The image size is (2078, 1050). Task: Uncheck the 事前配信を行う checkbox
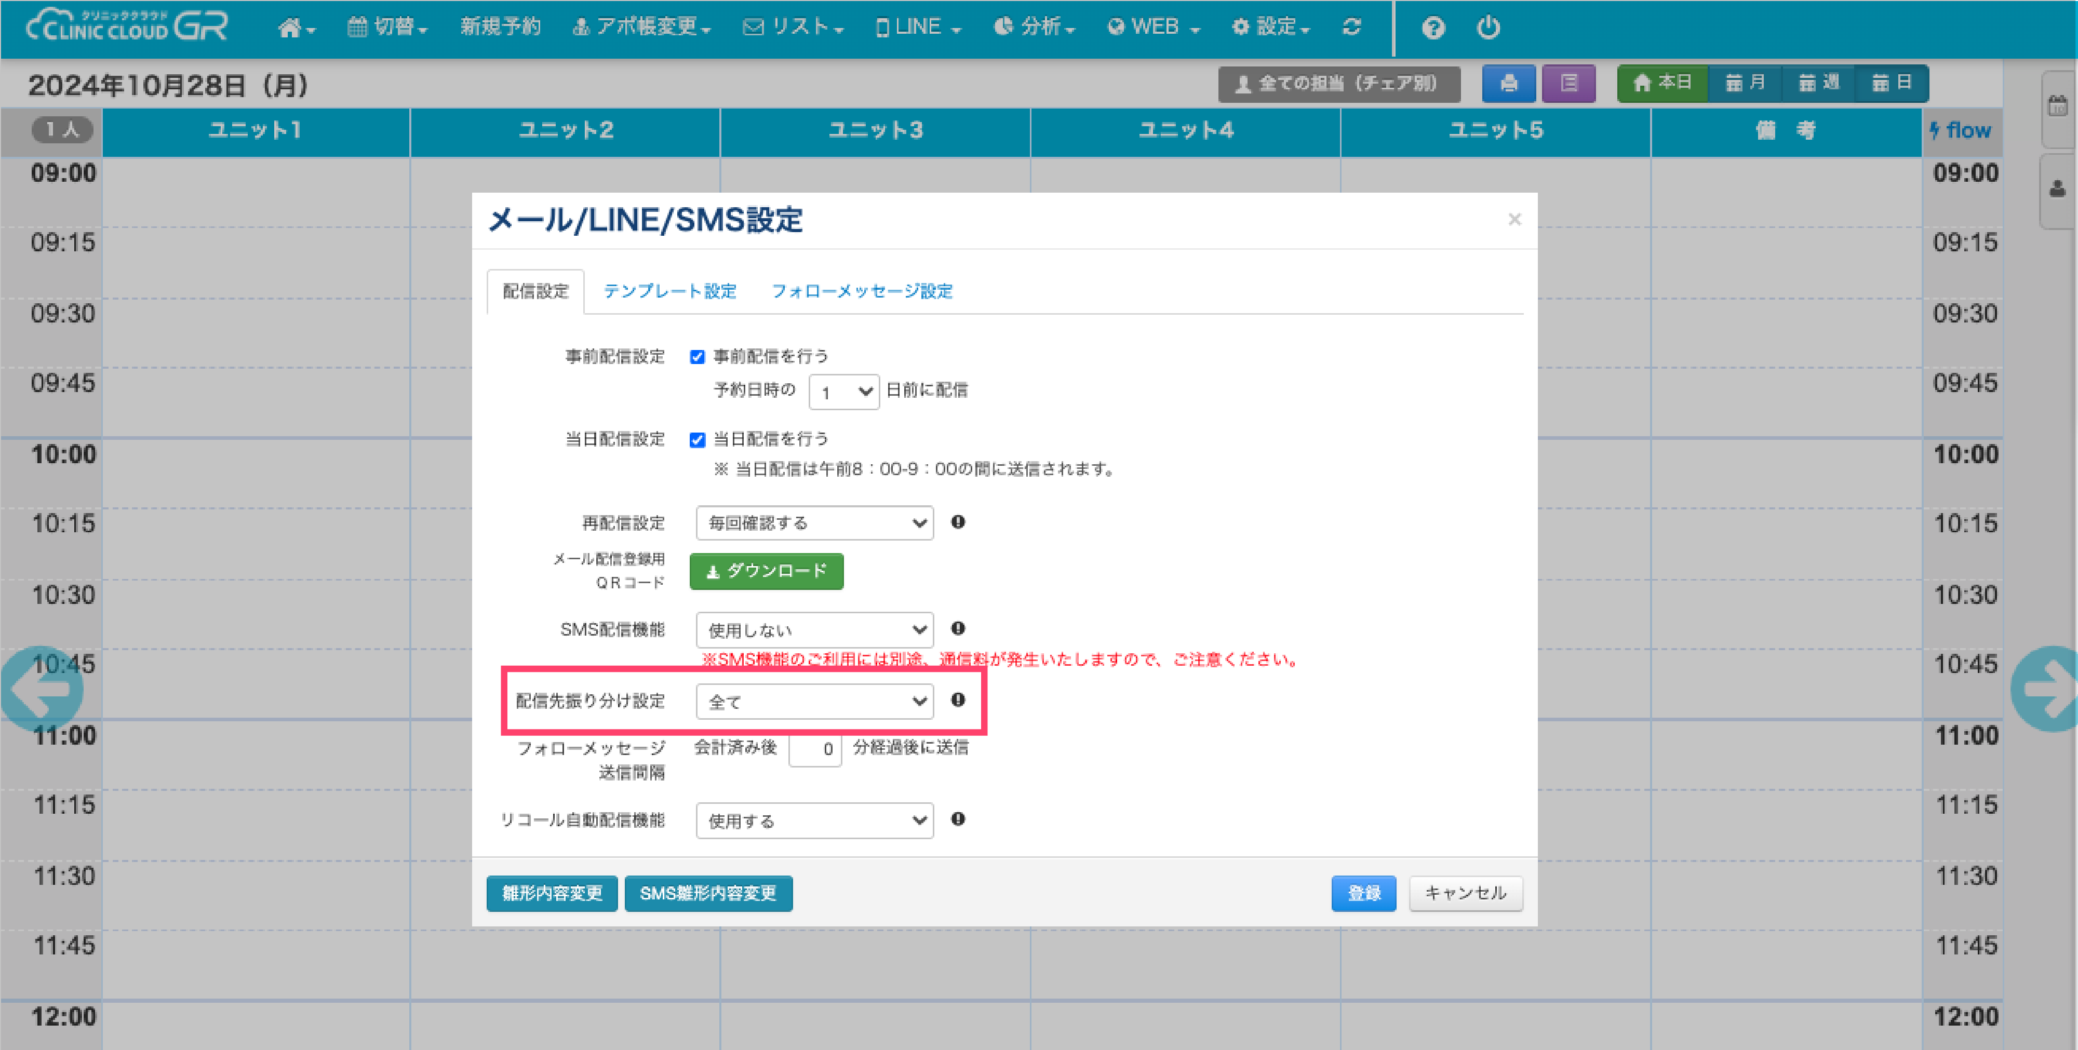(698, 356)
